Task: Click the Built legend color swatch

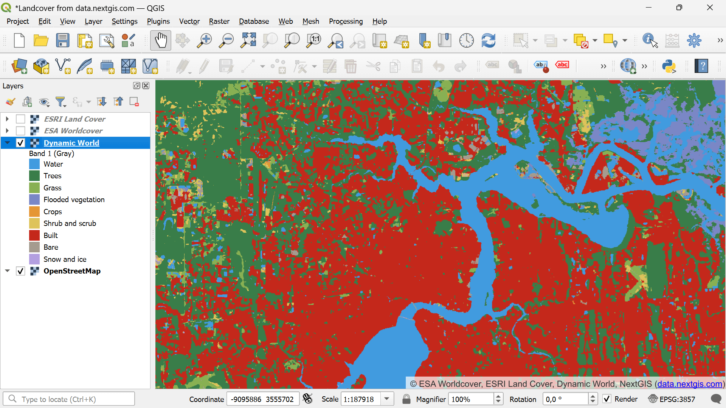Action: (x=34, y=235)
